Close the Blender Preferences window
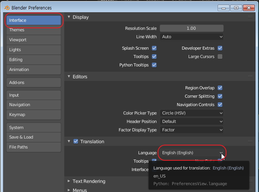Screen dimensions: 259x192 [249, 8]
